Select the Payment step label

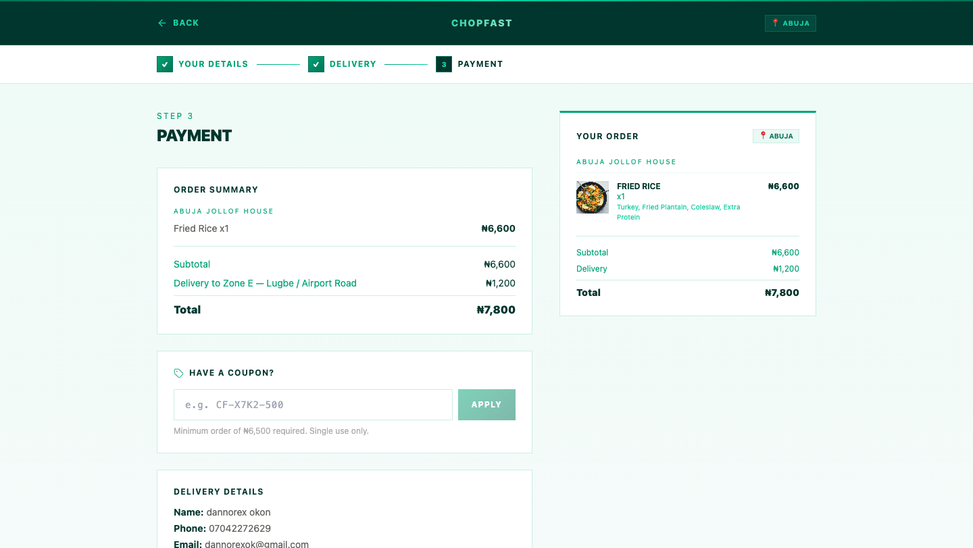pos(480,64)
